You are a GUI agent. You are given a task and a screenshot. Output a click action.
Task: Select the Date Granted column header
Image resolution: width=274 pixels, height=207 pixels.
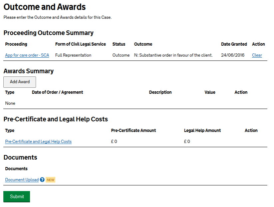click(x=234, y=44)
